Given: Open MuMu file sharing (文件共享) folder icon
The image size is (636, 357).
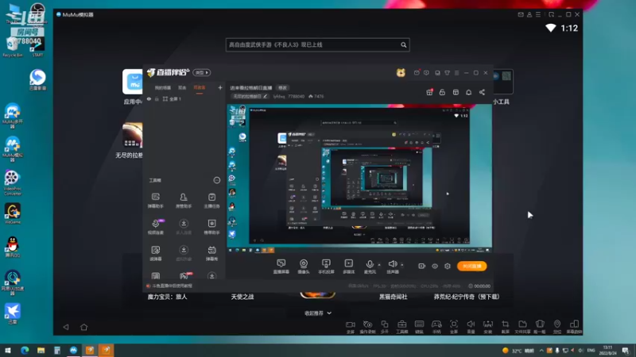Looking at the screenshot, I should tap(522, 324).
